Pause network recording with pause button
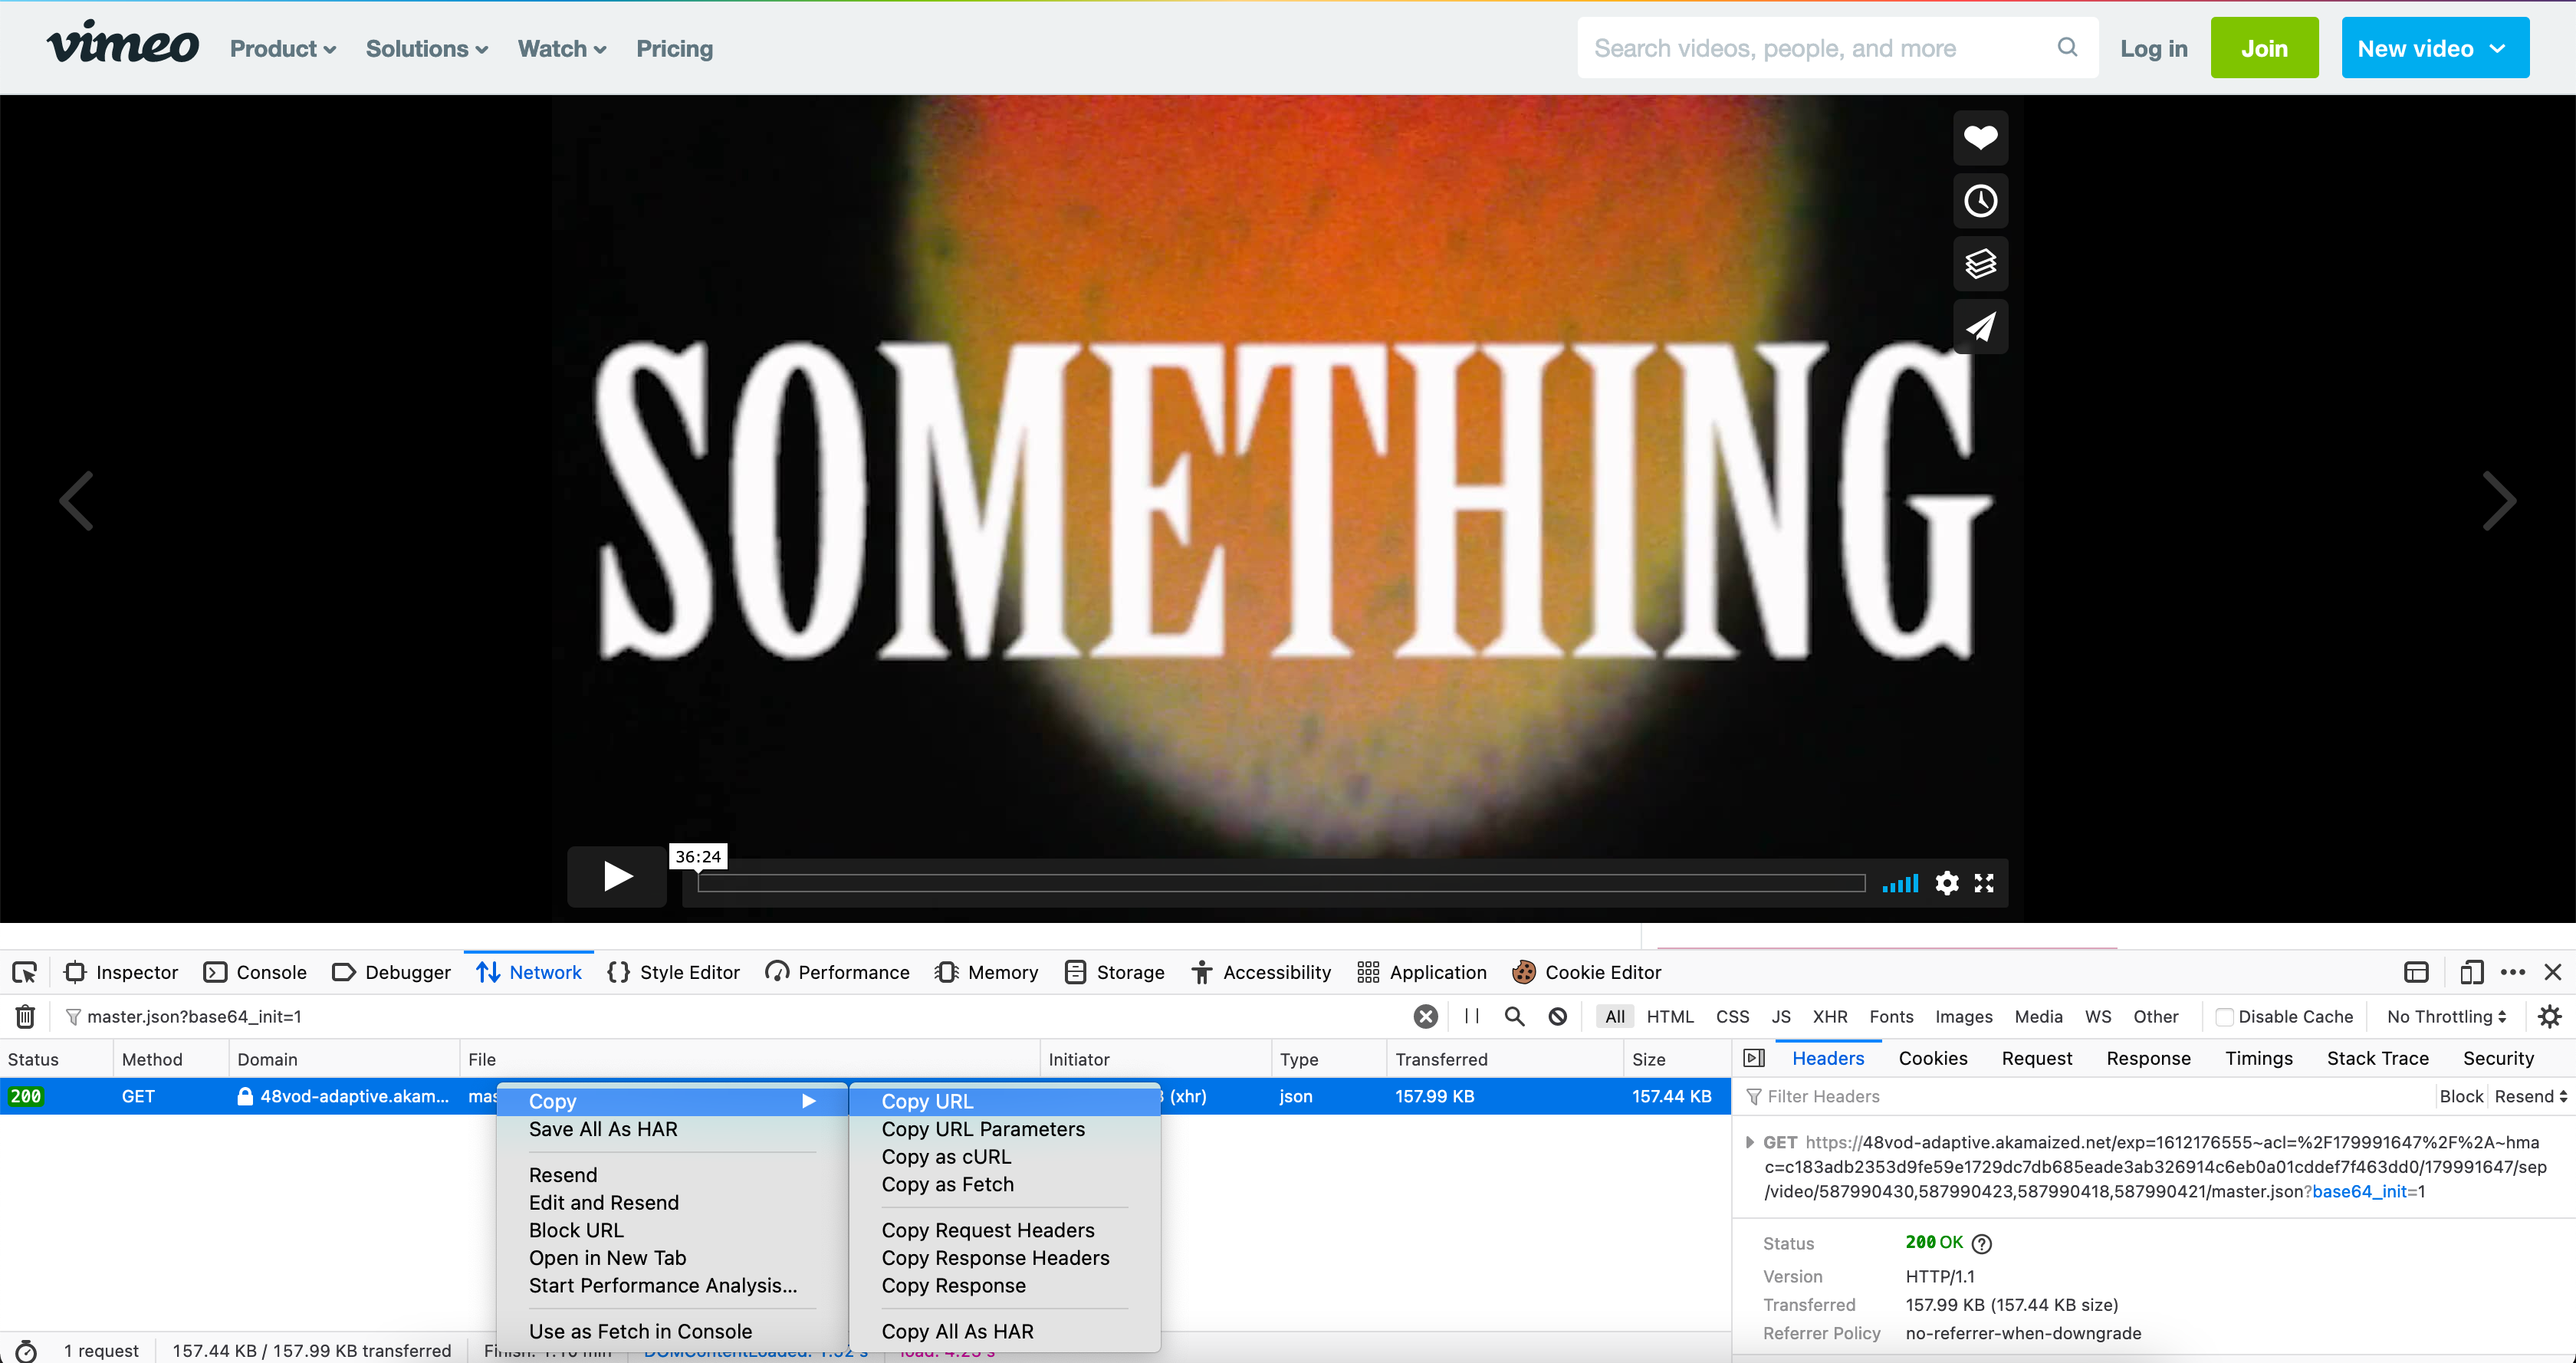This screenshot has width=2576, height=1363. 1471,1016
